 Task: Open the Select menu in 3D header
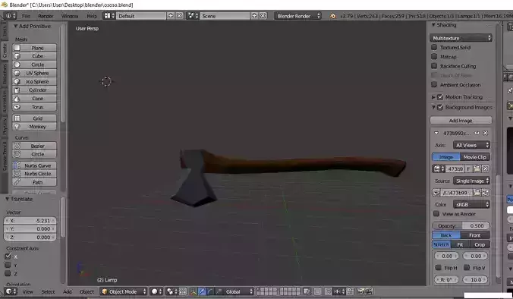click(x=48, y=292)
